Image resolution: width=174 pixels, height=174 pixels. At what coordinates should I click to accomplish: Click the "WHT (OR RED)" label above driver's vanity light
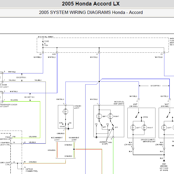pos(133,105)
